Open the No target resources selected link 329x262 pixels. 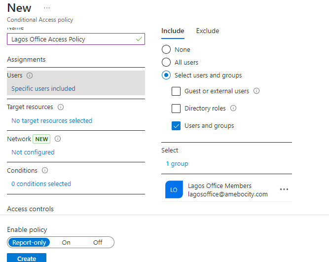click(52, 120)
